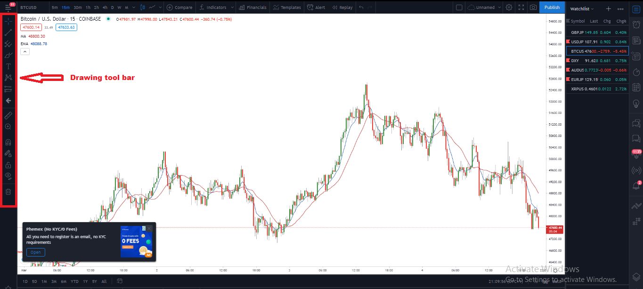Select the 5m timeframe
Screen dimensions: 643x289
(x=55, y=8)
